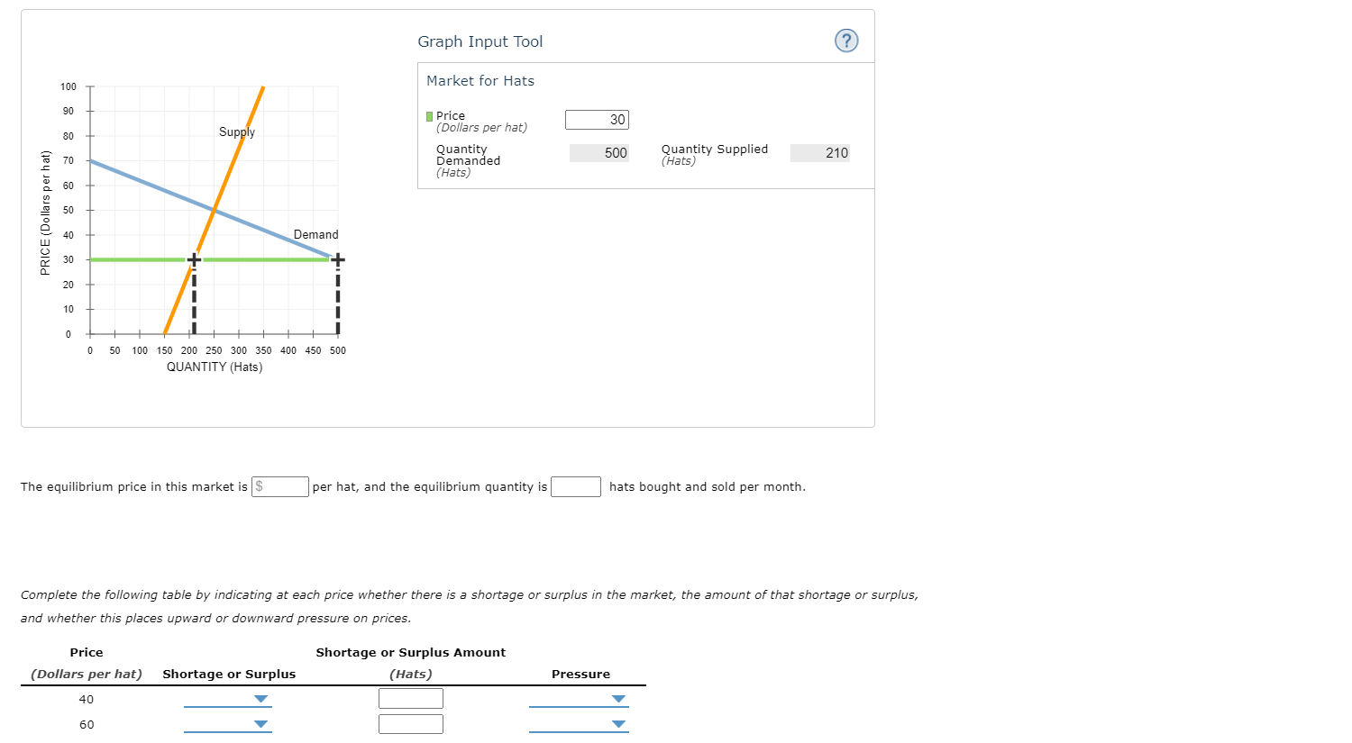Click the Demand label on the graph
The width and height of the screenshot is (1352, 743).
click(315, 234)
